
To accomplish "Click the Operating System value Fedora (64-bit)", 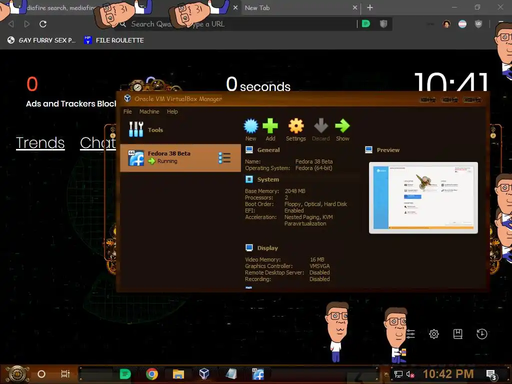I will tap(314, 168).
